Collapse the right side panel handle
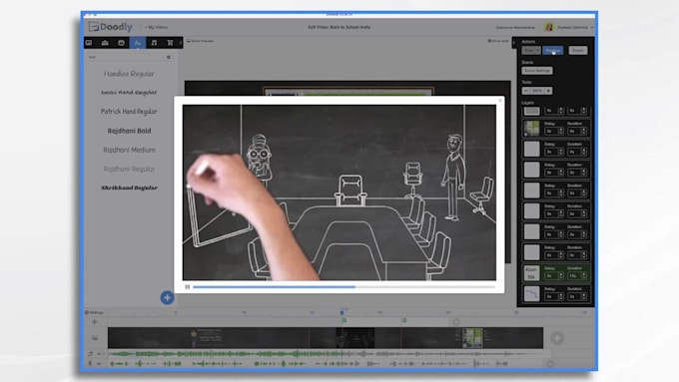 coord(514,43)
